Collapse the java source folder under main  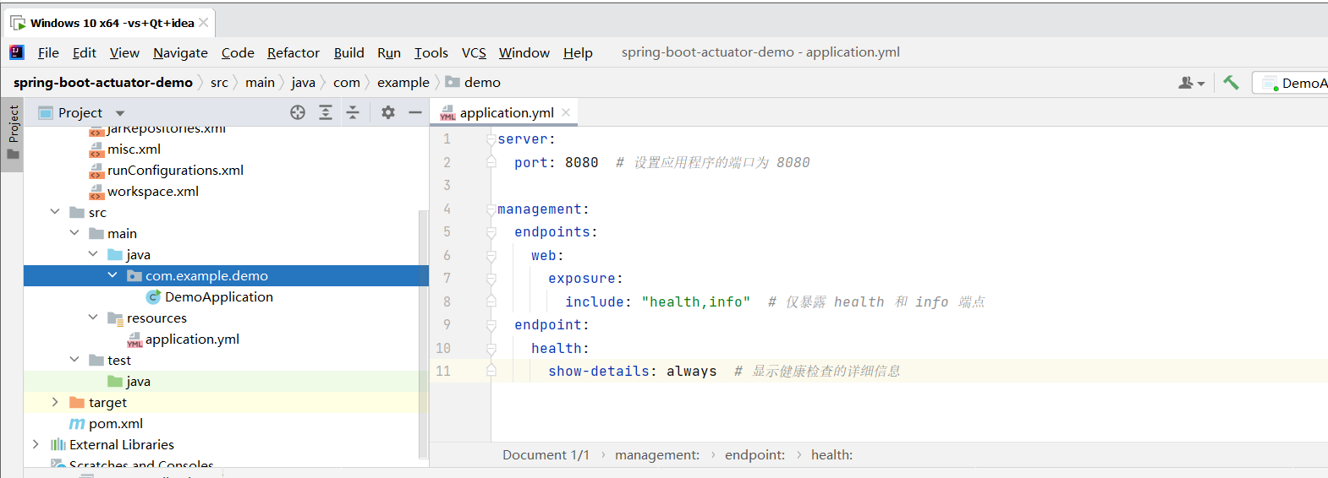point(93,254)
